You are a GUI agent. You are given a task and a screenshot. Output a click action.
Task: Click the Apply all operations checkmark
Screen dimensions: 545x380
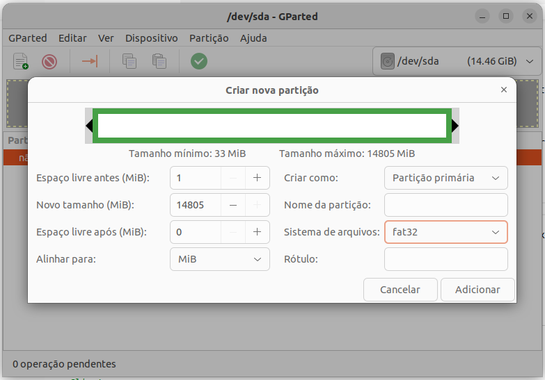coord(199,61)
